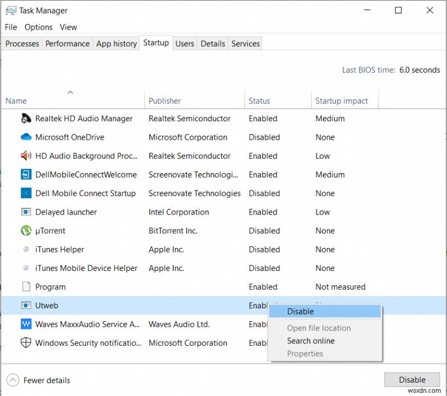Click the iTunes Helper icon

pyautogui.click(x=26, y=249)
